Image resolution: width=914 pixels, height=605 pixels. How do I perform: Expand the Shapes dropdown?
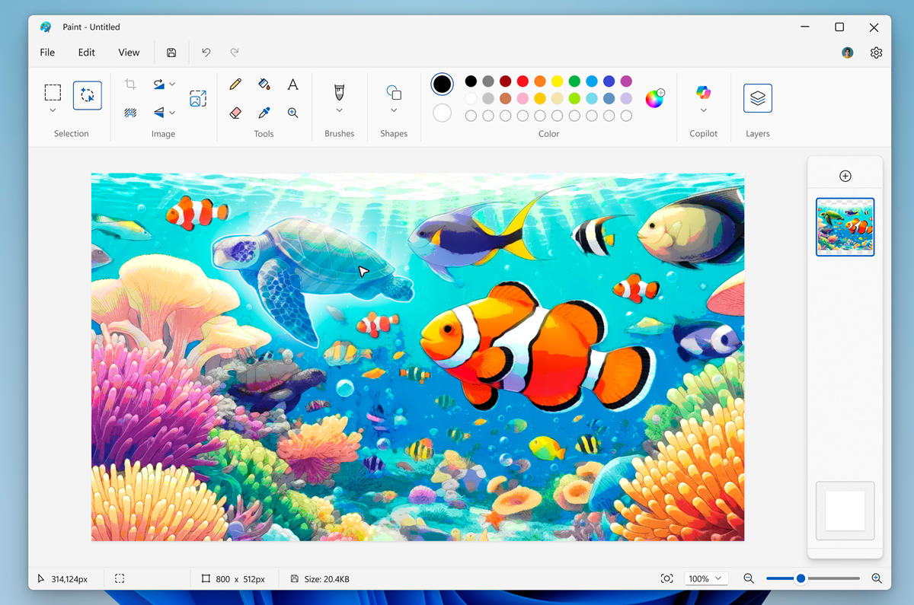coord(394,109)
